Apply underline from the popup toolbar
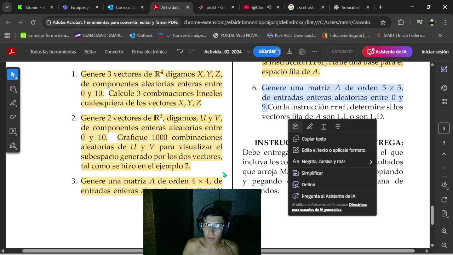 (323, 126)
